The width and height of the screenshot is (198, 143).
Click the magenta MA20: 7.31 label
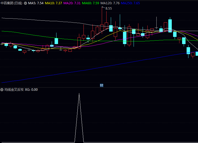click(72, 3)
